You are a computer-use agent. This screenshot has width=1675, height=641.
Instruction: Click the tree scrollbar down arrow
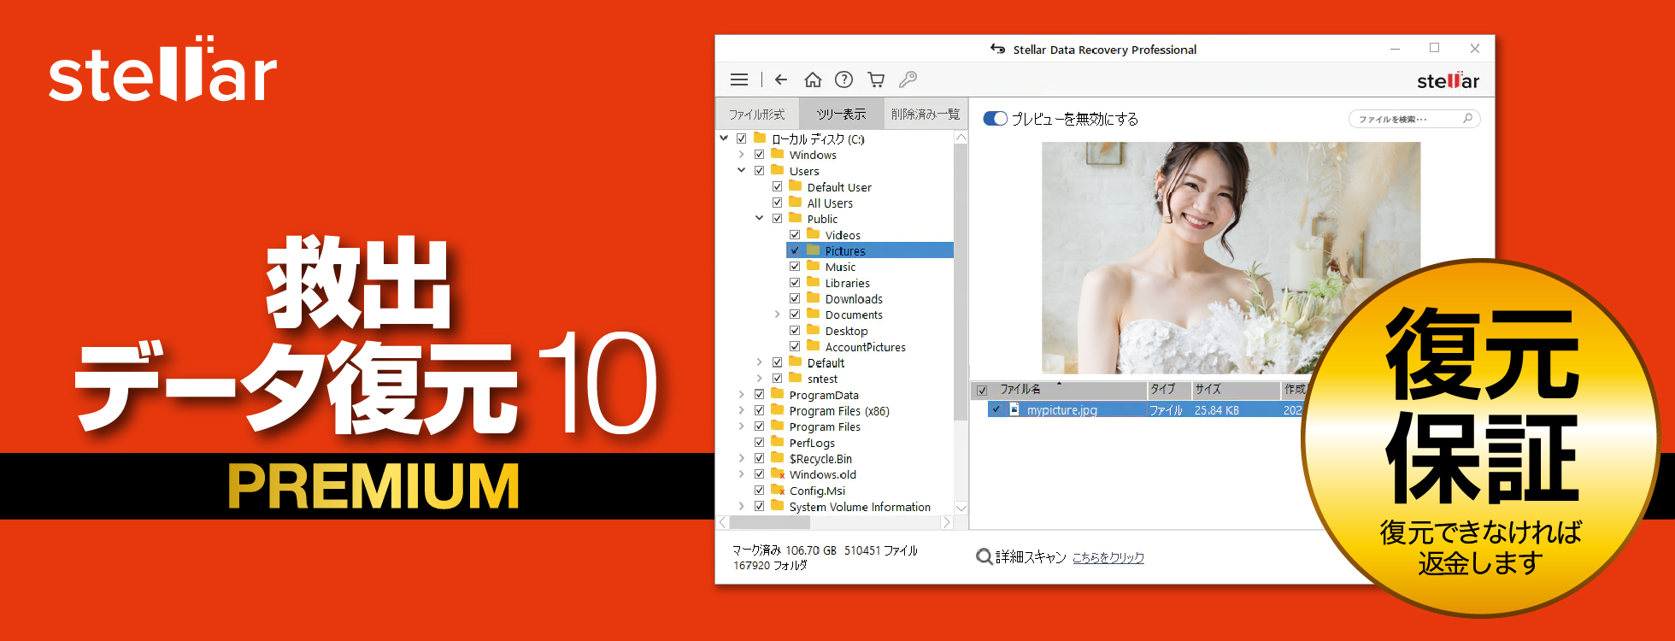pos(961,508)
